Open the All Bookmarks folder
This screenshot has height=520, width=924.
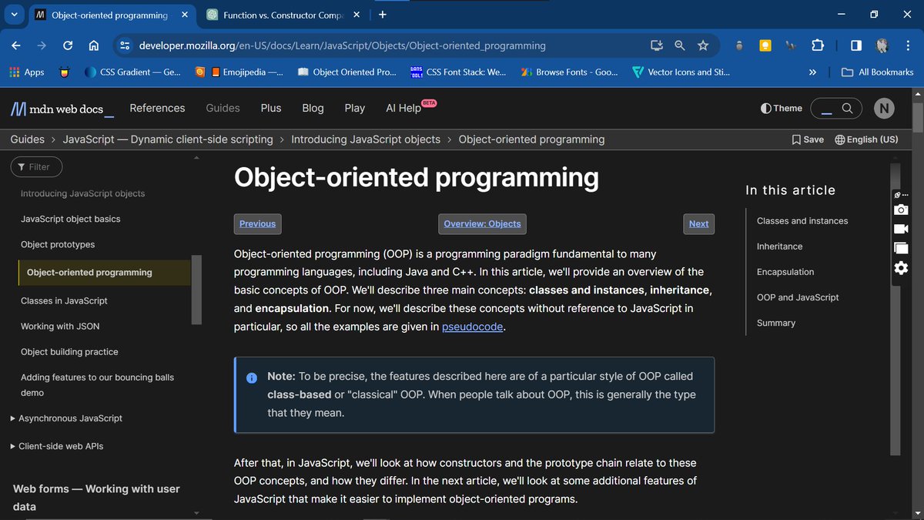tap(878, 72)
